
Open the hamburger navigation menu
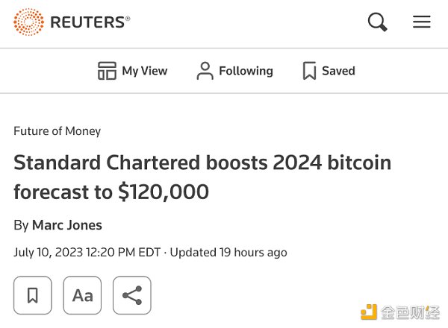point(422,22)
